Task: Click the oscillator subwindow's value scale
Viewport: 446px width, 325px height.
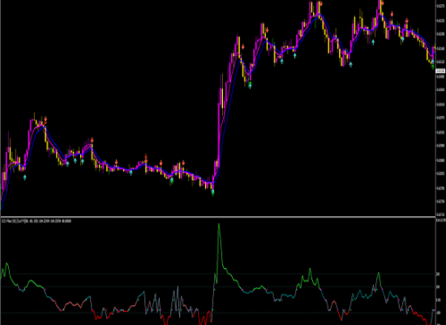Action: coord(440,271)
